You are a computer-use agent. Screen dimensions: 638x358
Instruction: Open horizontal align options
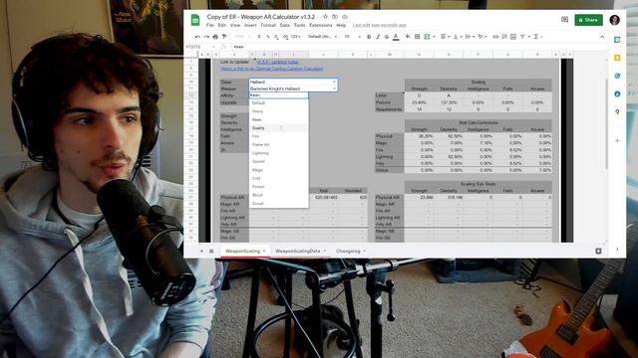pos(444,37)
